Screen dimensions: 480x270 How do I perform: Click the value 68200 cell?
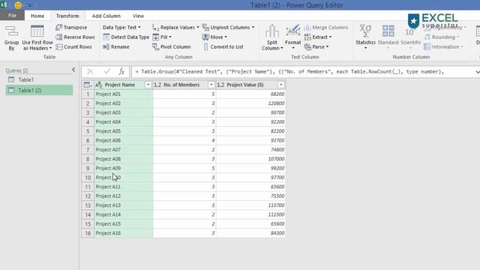coord(251,94)
